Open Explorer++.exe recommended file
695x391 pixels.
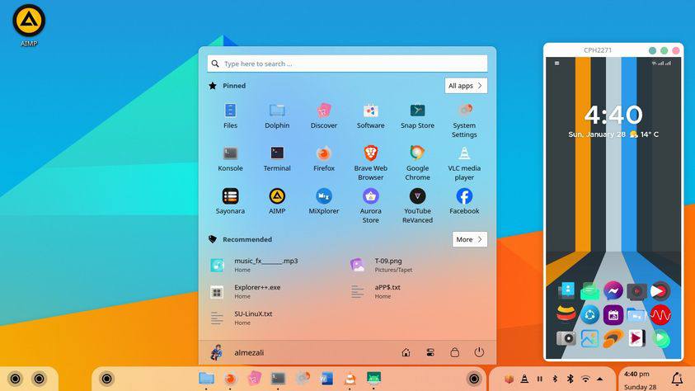tap(246, 292)
